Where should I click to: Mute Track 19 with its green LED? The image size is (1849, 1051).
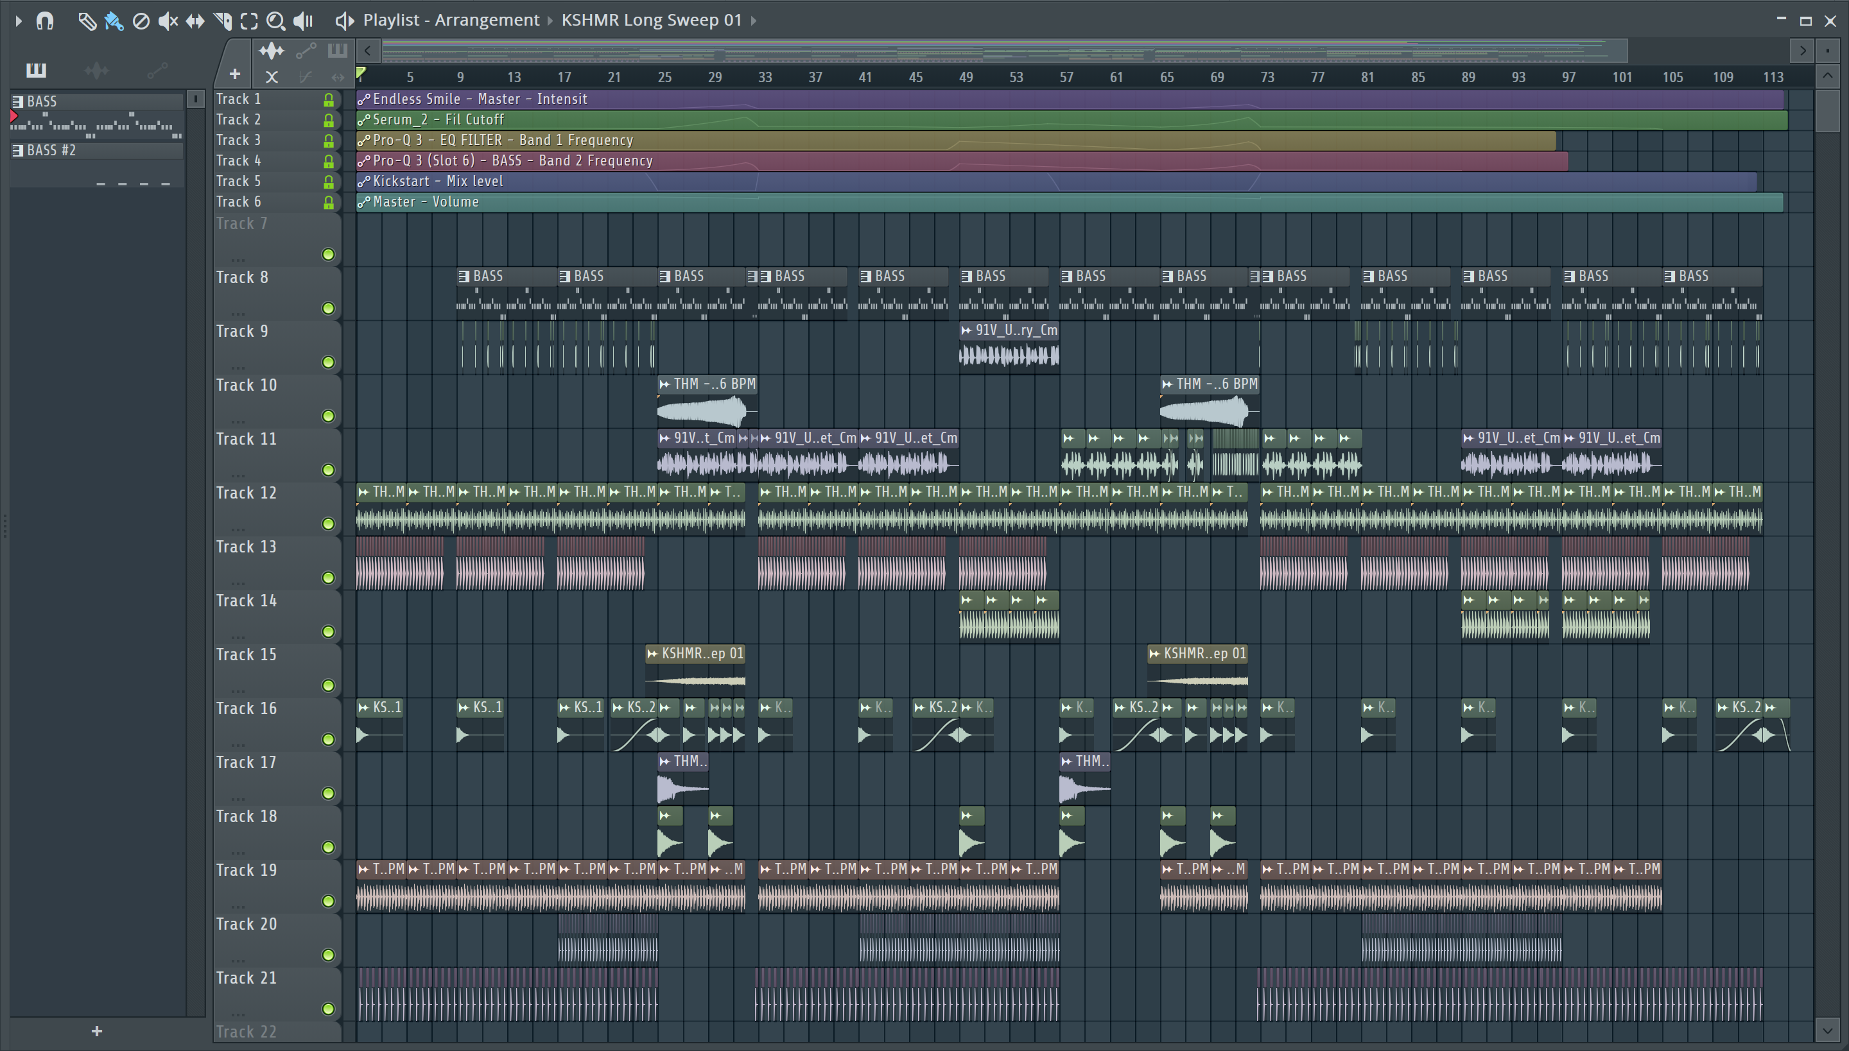pyautogui.click(x=328, y=901)
